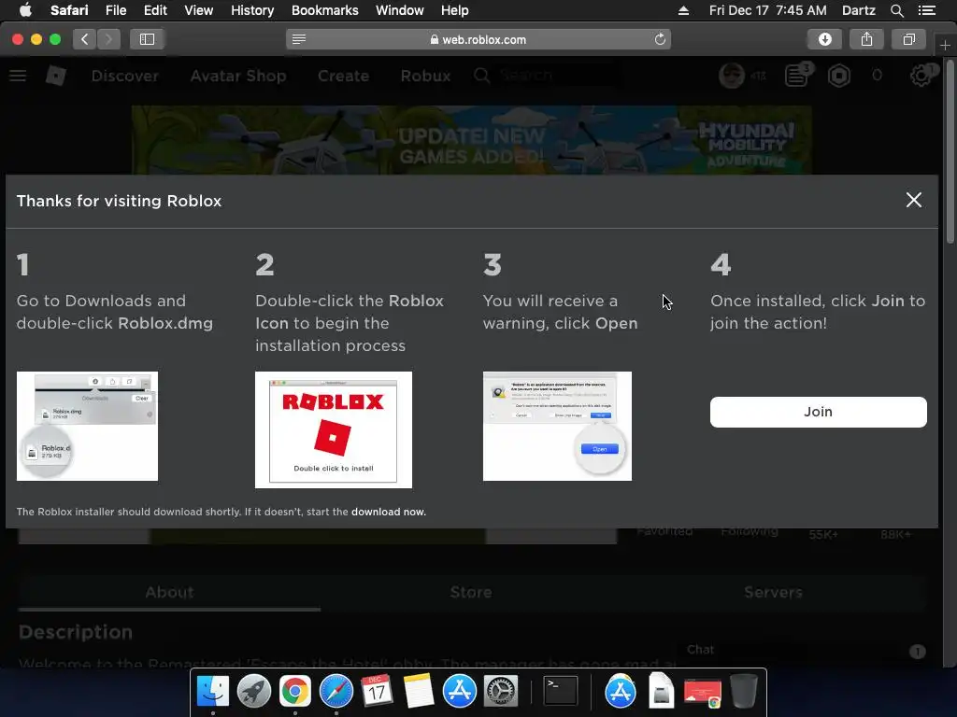Click the Robux hexagon icon
The height and width of the screenshot is (717, 957).
point(839,76)
